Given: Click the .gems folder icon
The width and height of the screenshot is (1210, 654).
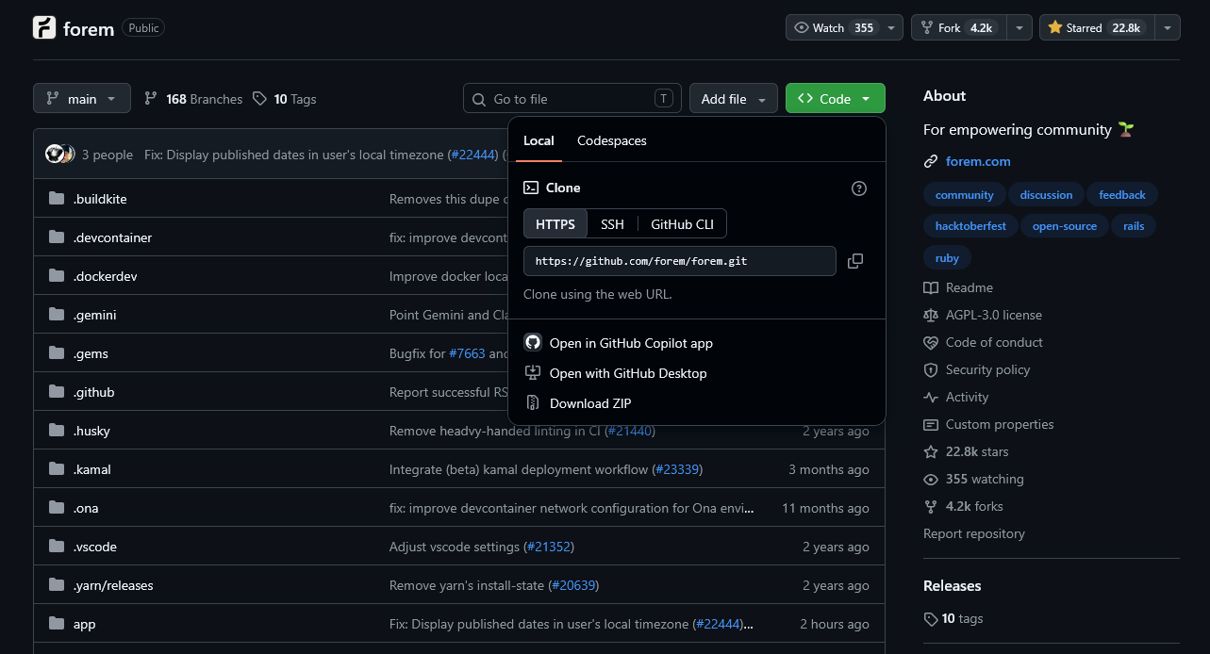Looking at the screenshot, I should (x=57, y=353).
